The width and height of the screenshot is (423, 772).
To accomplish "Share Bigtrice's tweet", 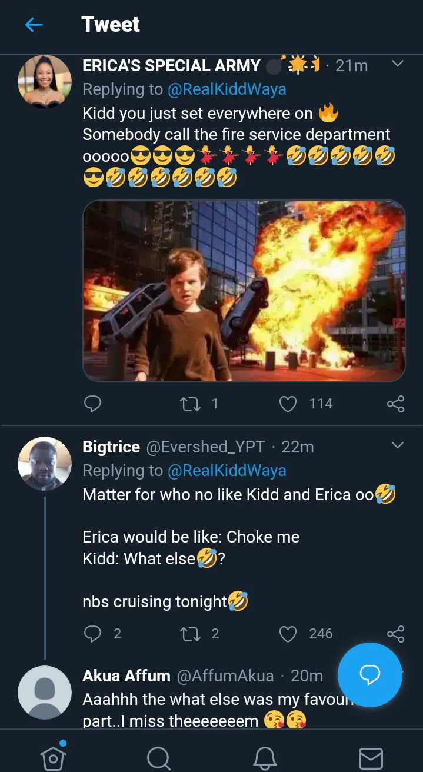I will click(395, 633).
